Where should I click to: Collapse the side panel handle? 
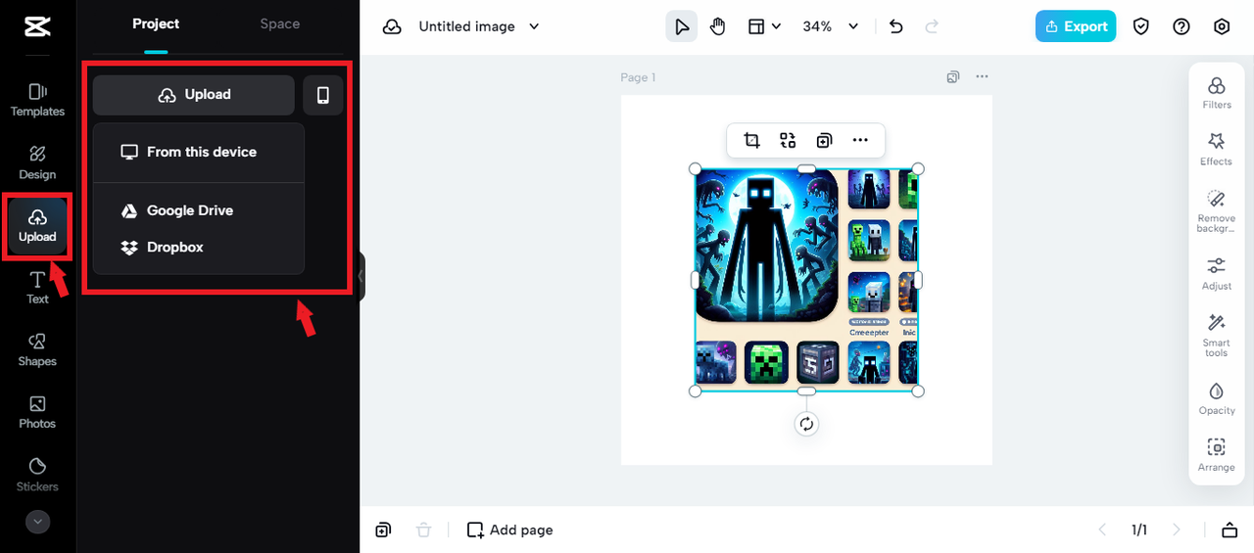(361, 277)
